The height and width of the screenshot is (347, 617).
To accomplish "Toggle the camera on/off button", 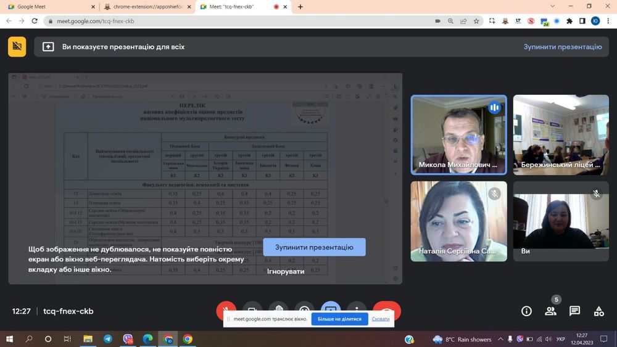I will click(x=252, y=311).
